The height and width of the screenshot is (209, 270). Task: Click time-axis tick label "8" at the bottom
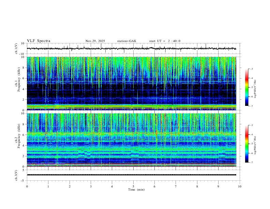[x=197, y=186]
